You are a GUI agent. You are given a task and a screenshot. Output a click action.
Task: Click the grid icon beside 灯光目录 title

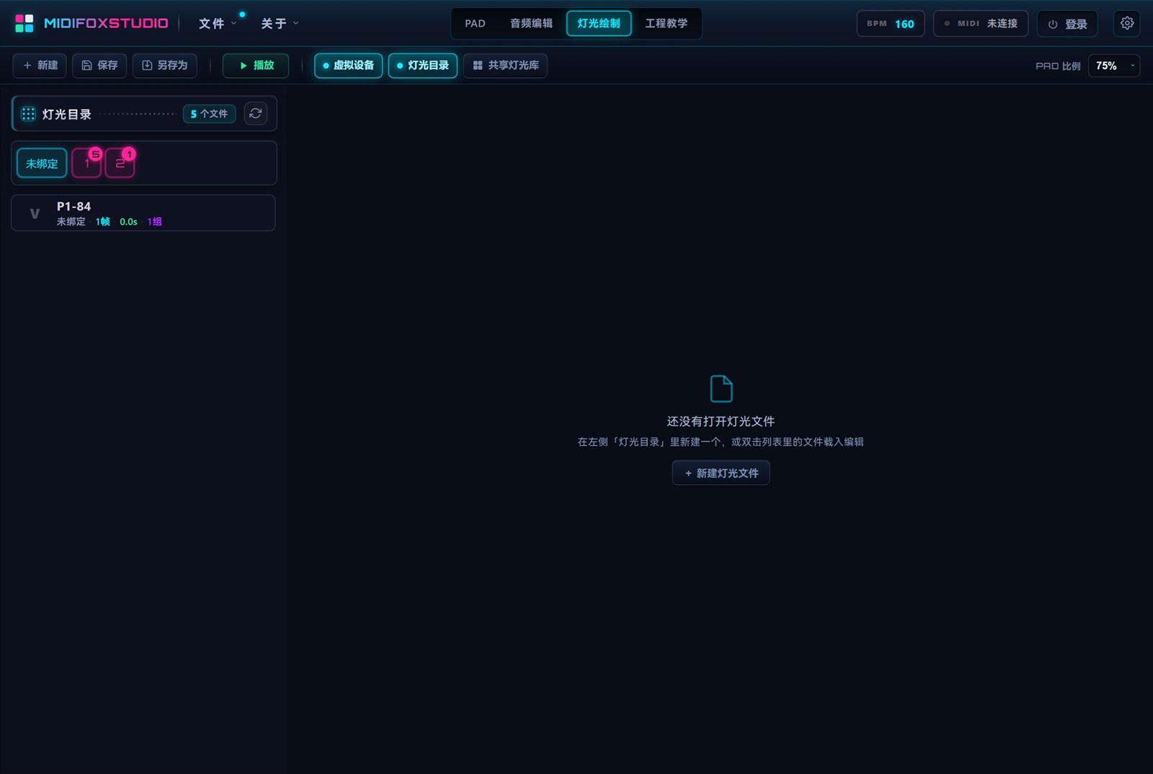[28, 114]
